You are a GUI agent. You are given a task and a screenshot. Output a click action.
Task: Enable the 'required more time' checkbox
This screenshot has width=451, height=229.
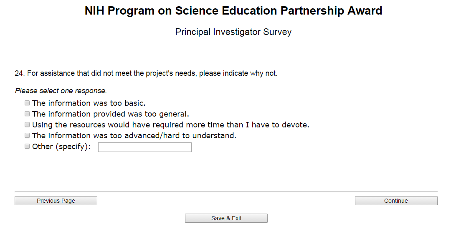click(x=27, y=124)
